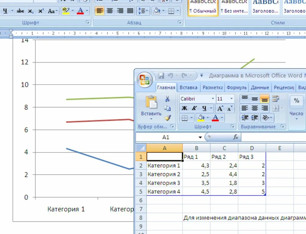Decrease indent in Excel alignment group
The width and height of the screenshot is (306, 234).
pos(245,117)
